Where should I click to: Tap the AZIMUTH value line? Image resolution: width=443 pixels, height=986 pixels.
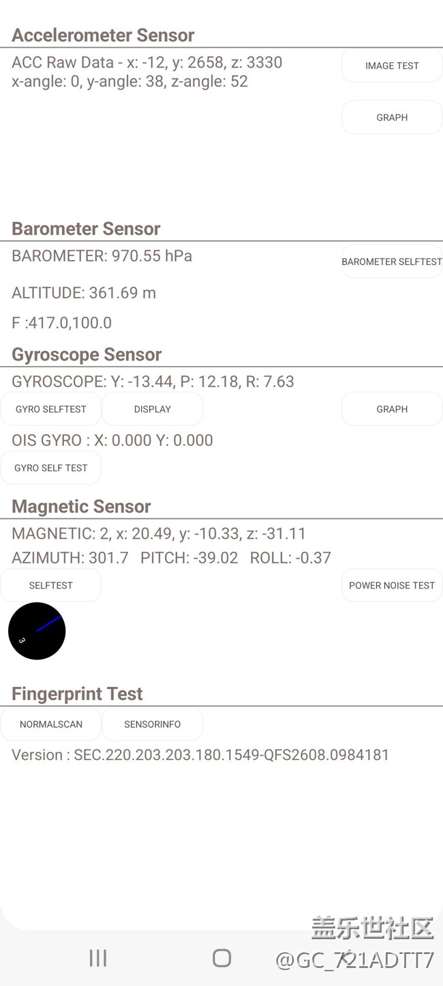pyautogui.click(x=171, y=558)
